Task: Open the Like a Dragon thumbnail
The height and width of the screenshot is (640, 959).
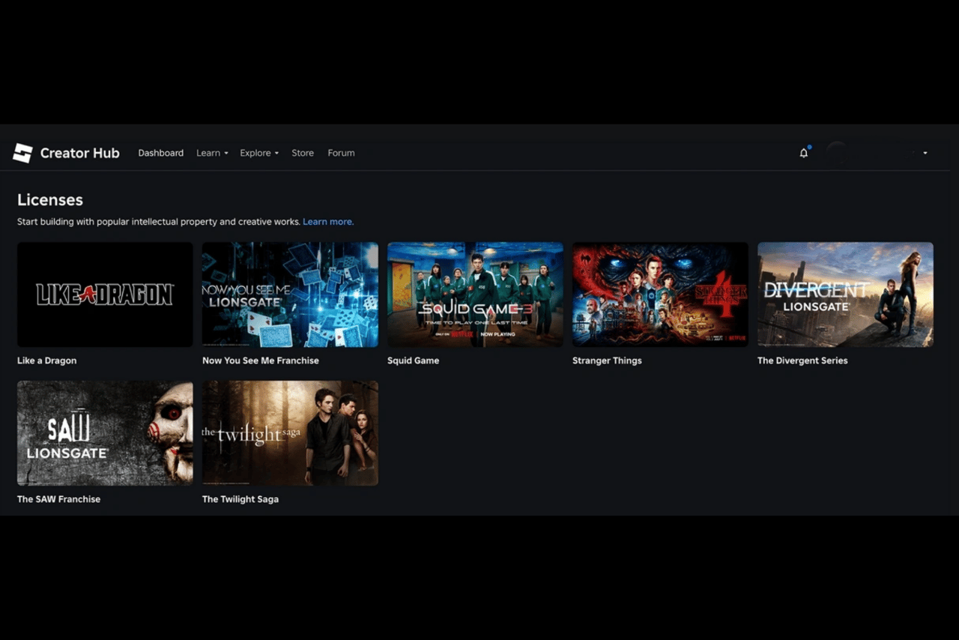Action: pyautogui.click(x=105, y=295)
